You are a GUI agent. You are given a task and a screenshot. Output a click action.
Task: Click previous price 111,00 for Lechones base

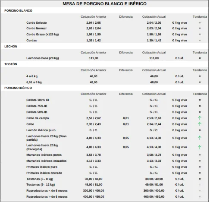click(x=94, y=58)
